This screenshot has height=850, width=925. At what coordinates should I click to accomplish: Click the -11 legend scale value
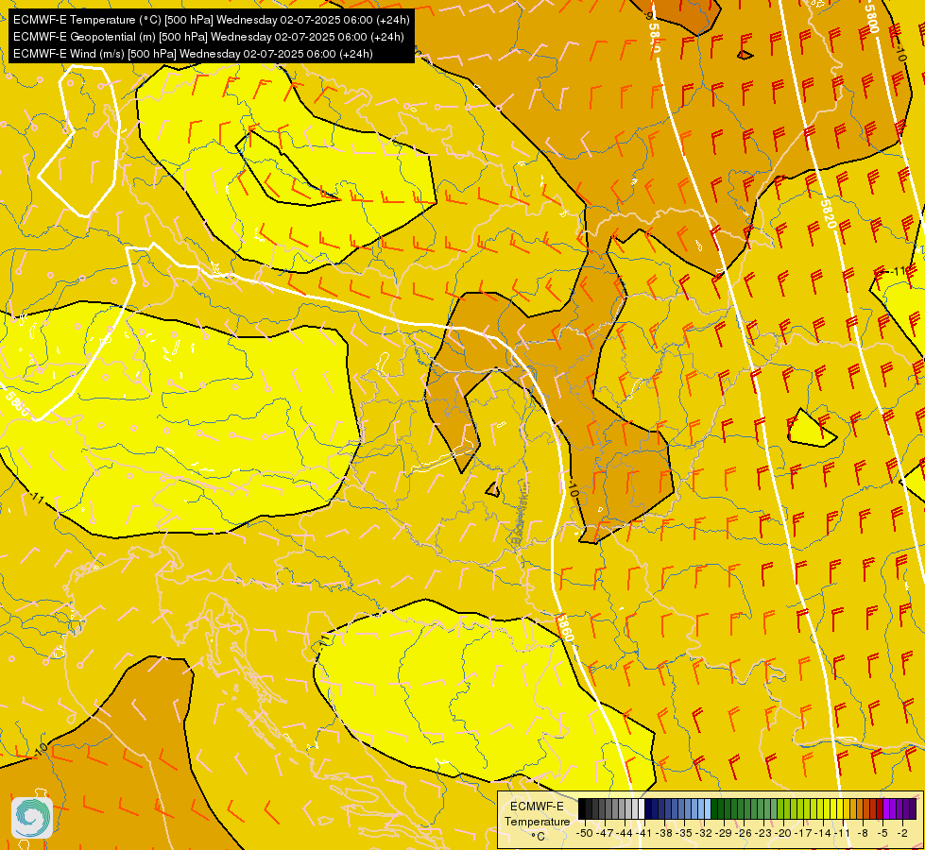coord(842,833)
